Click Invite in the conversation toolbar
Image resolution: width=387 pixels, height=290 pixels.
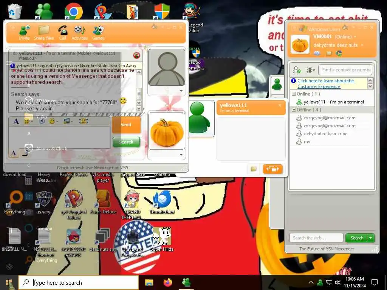[24, 32]
